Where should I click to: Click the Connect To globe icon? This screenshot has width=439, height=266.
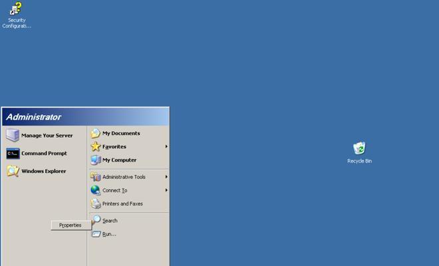point(96,190)
